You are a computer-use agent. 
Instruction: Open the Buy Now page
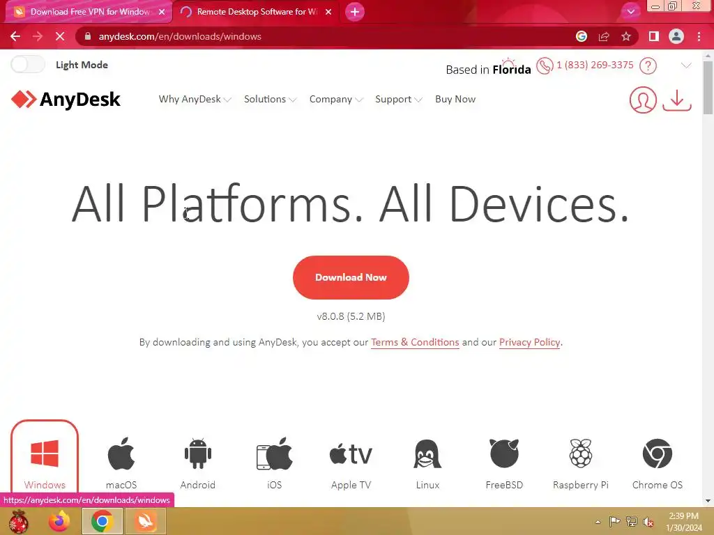(x=455, y=99)
